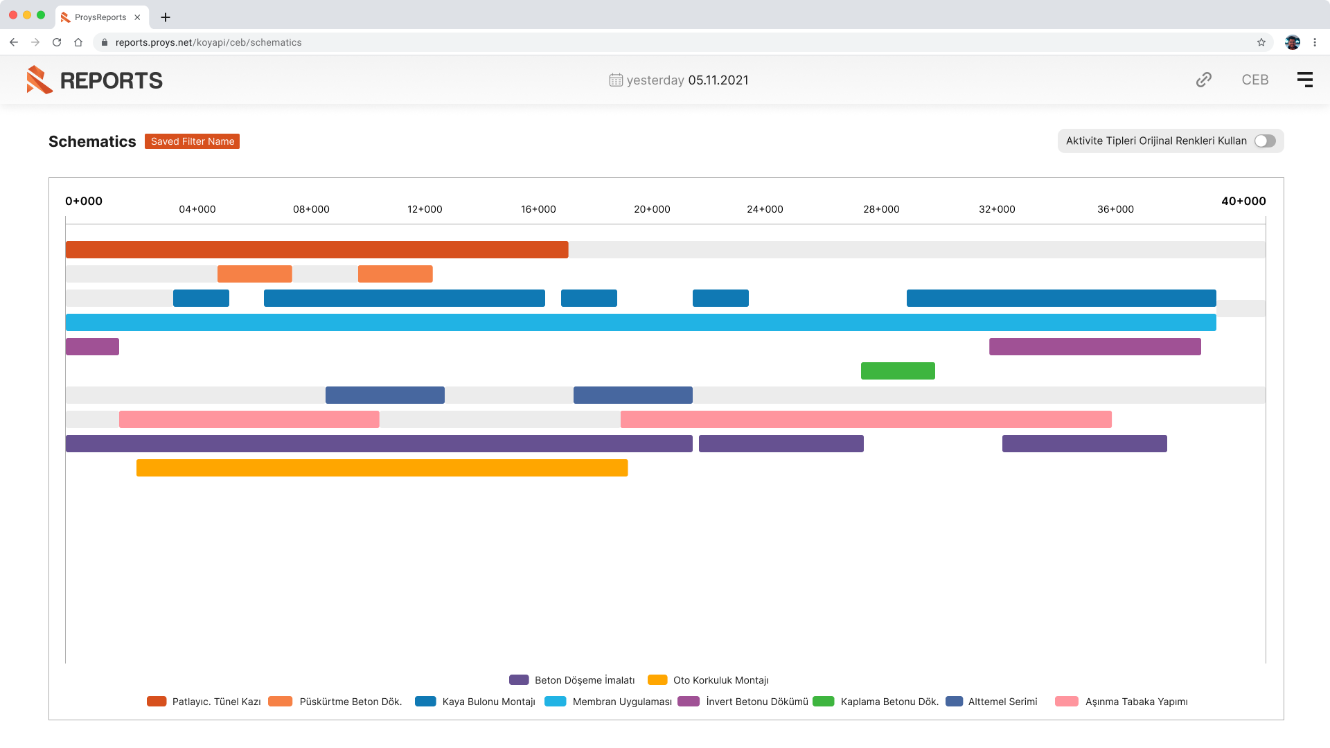The width and height of the screenshot is (1330, 748).
Task: Bookmark page with star icon
Action: [1261, 42]
